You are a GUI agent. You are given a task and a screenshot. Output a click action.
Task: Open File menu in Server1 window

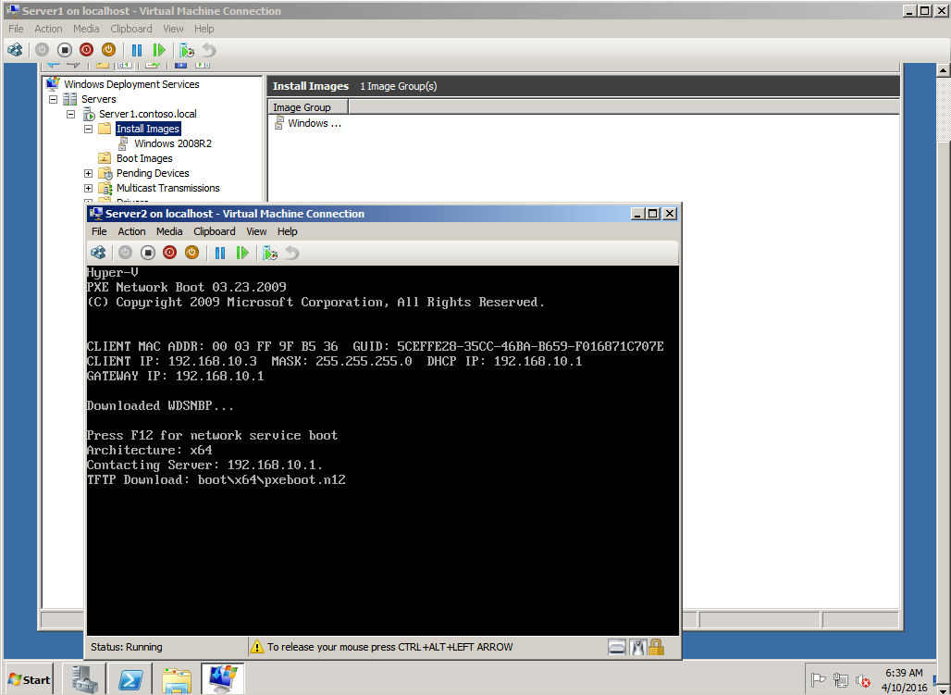point(16,29)
